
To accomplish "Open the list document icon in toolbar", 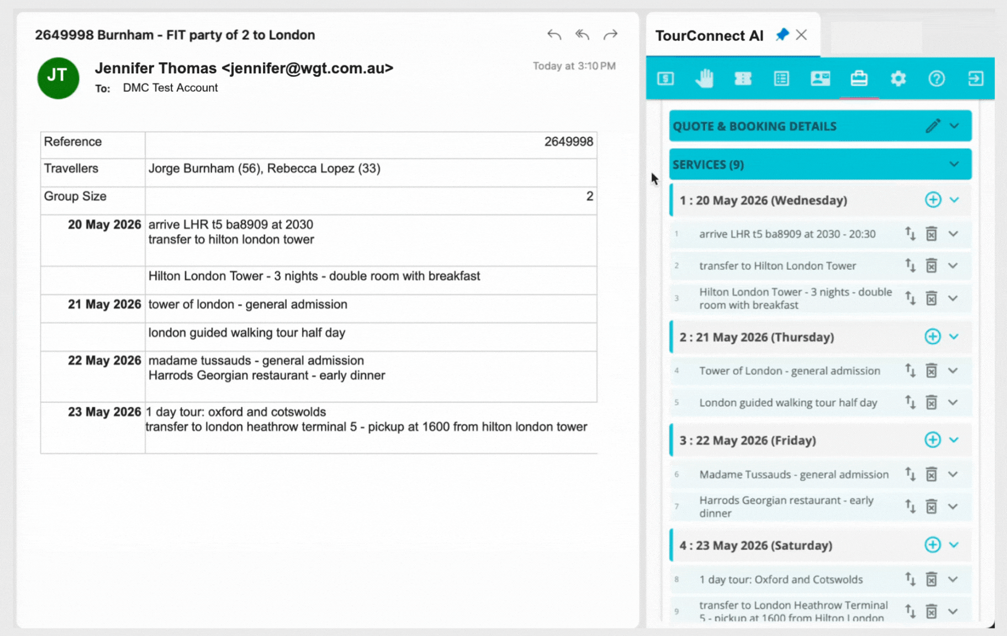I will pyautogui.click(x=781, y=79).
